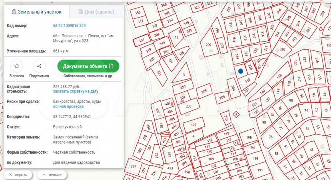331x180 pixels.
Task: Click the building icon on Дом (здание) tab
Action: tap(80, 12)
